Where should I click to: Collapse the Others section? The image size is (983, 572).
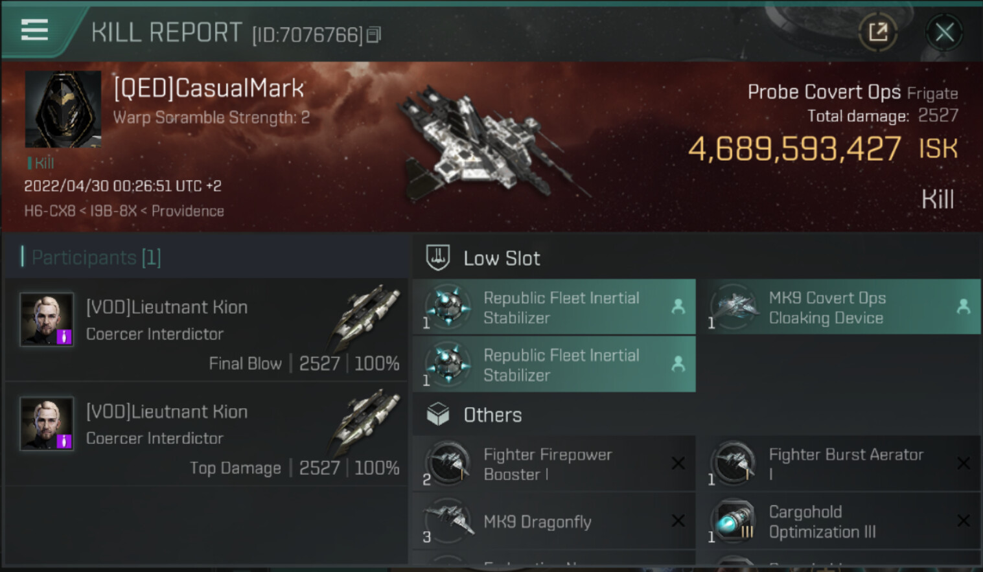pyautogui.click(x=438, y=415)
